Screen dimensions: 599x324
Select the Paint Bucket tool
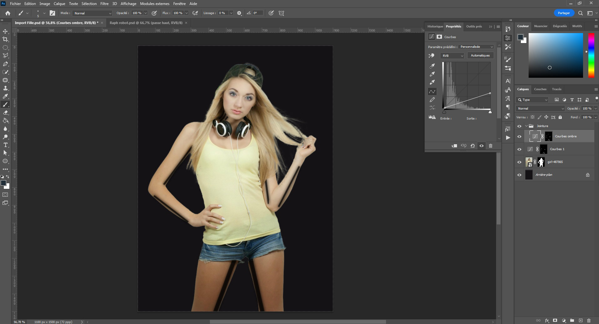click(x=5, y=120)
